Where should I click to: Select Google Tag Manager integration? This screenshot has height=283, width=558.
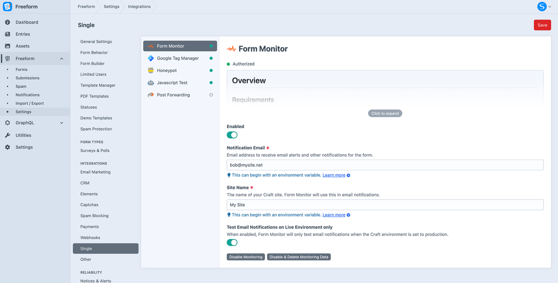point(180,58)
